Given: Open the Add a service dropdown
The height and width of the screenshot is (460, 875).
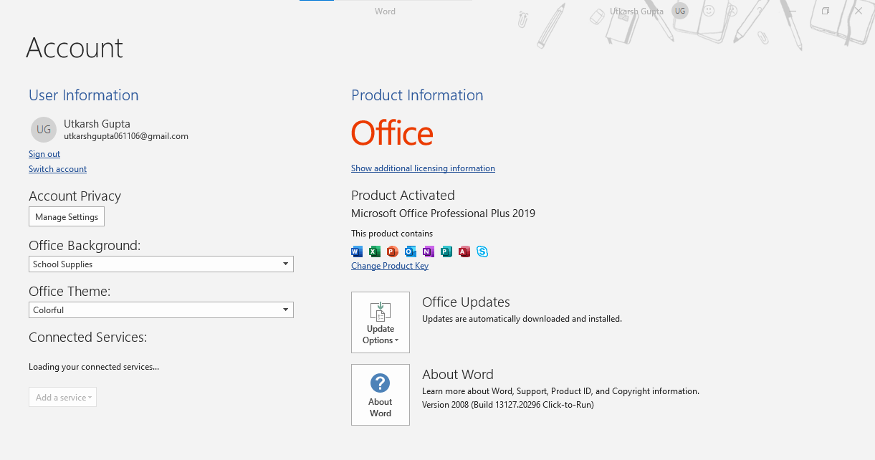Looking at the screenshot, I should coord(62,397).
